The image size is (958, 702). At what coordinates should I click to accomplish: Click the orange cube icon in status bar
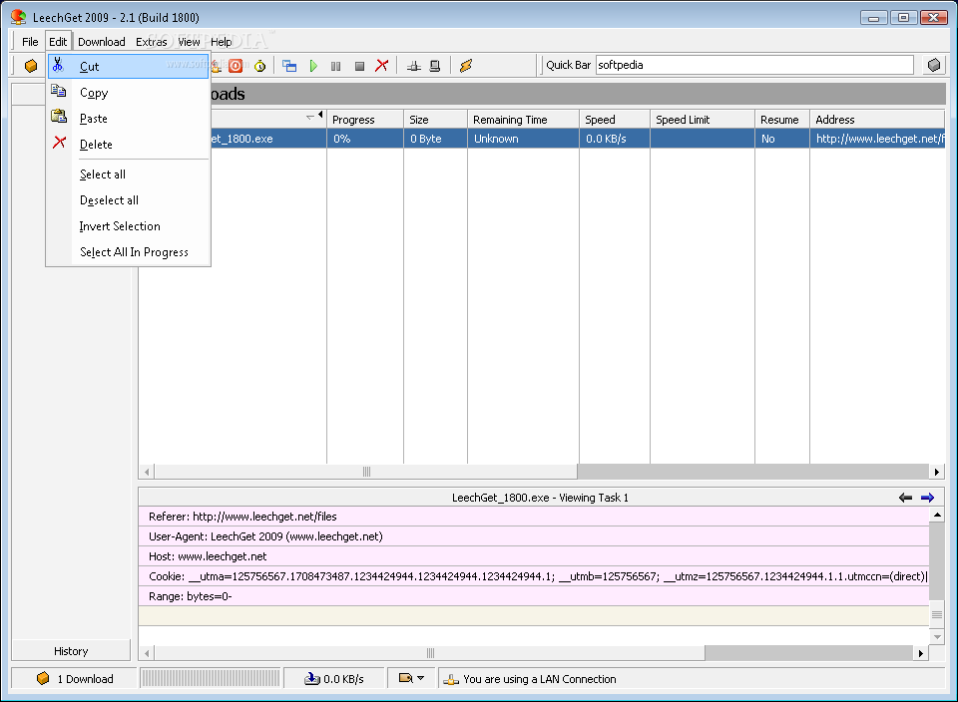43,678
